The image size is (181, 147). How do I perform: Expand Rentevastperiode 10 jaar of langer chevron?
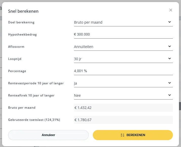click(169, 83)
